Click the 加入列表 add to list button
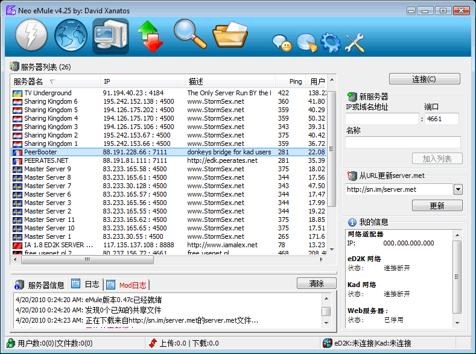 pyautogui.click(x=437, y=159)
